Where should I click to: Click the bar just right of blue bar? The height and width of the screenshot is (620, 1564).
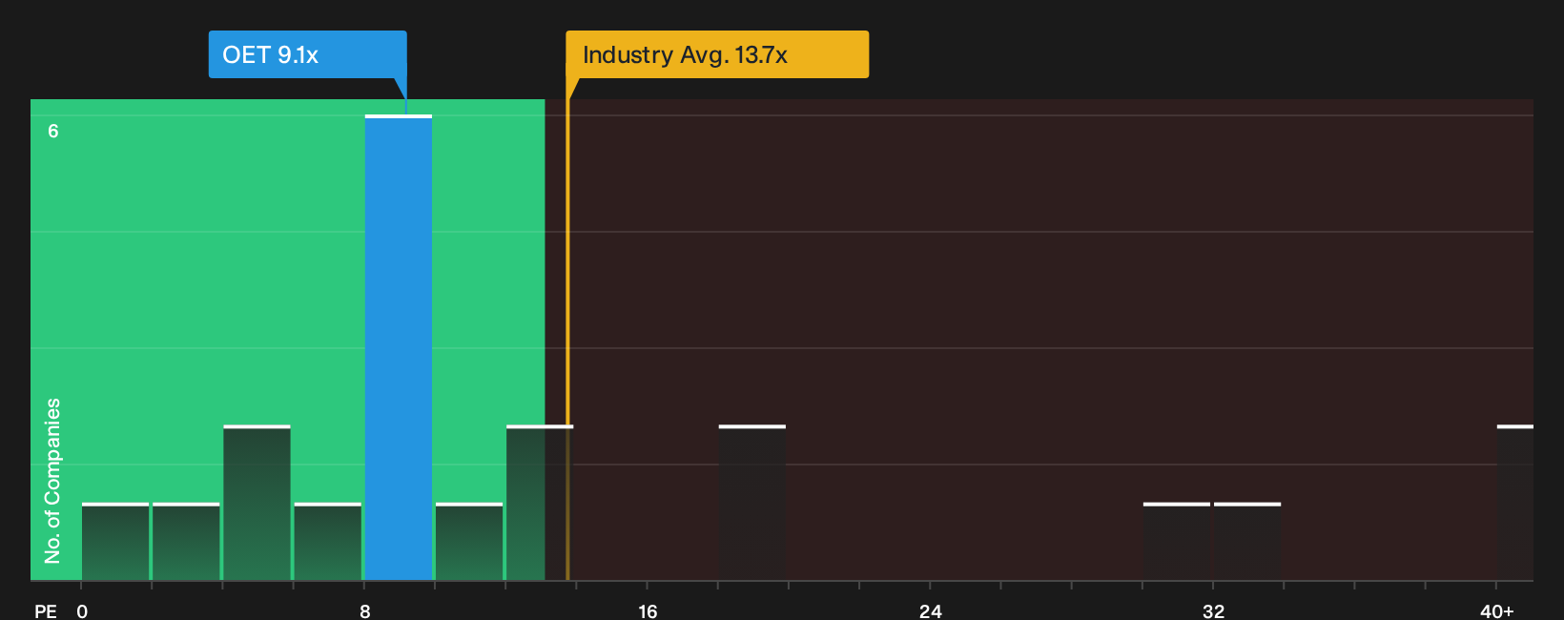469,541
